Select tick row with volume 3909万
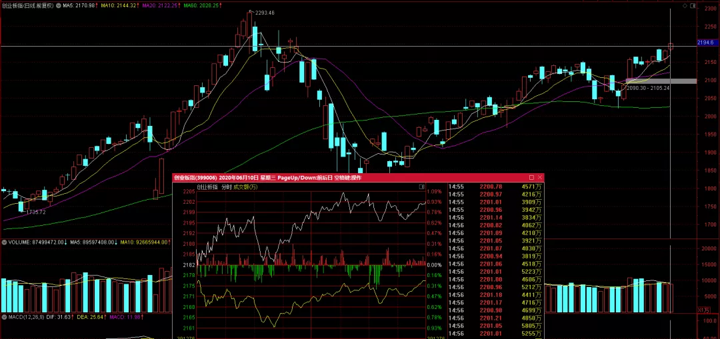Viewport: 720px width, 339px height. tap(495, 202)
